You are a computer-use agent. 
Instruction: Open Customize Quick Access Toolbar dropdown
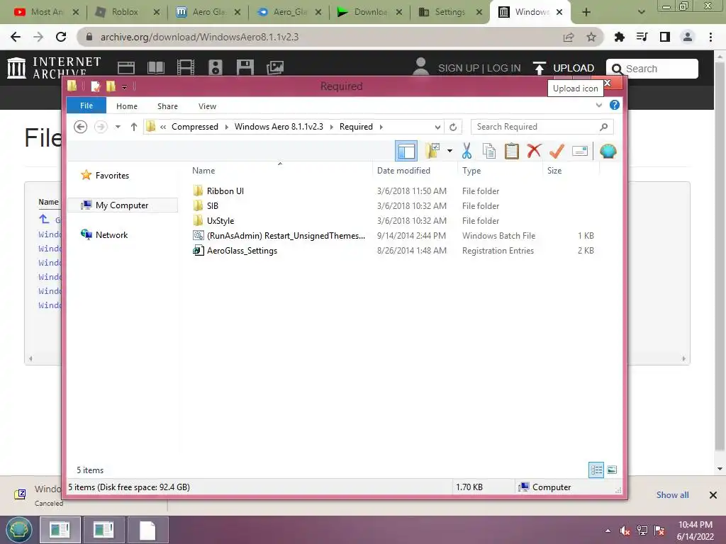(125, 87)
